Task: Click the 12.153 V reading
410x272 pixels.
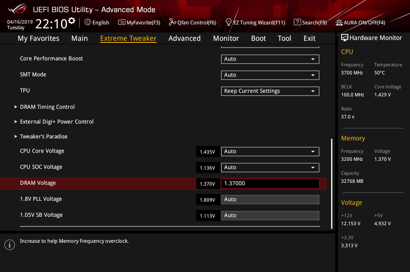Action: 351,224
